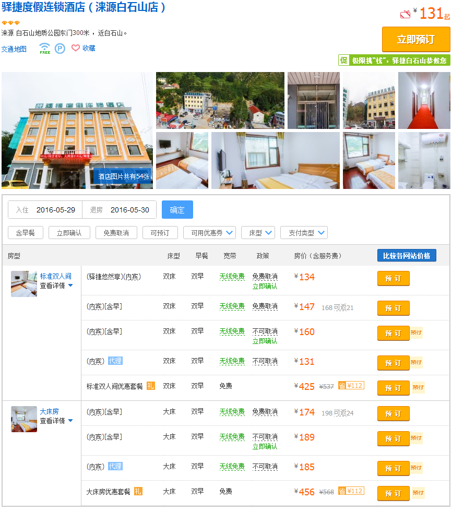The height and width of the screenshot is (511, 452).
Task: Expand 查看详情 for 标准双人间
Action: [56, 286]
